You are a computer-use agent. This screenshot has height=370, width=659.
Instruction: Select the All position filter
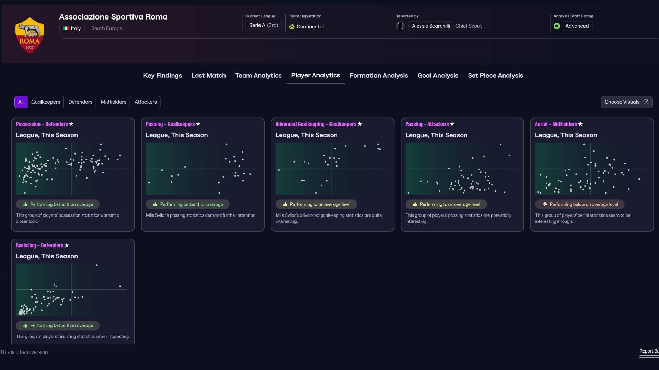tap(21, 102)
